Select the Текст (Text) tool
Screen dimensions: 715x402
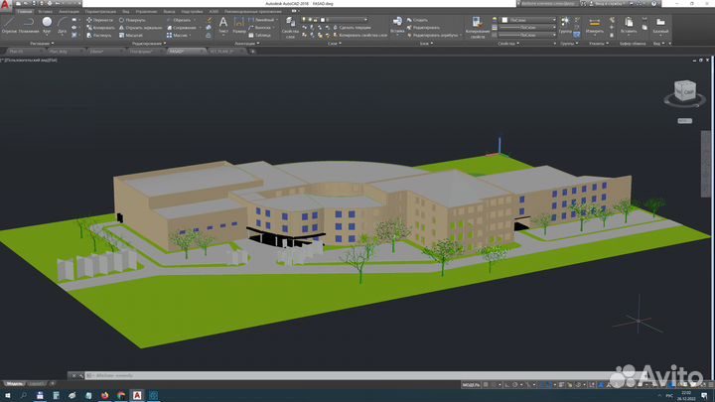(x=223, y=25)
